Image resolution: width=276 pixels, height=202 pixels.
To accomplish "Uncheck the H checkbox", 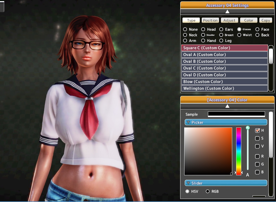I will [257, 131].
